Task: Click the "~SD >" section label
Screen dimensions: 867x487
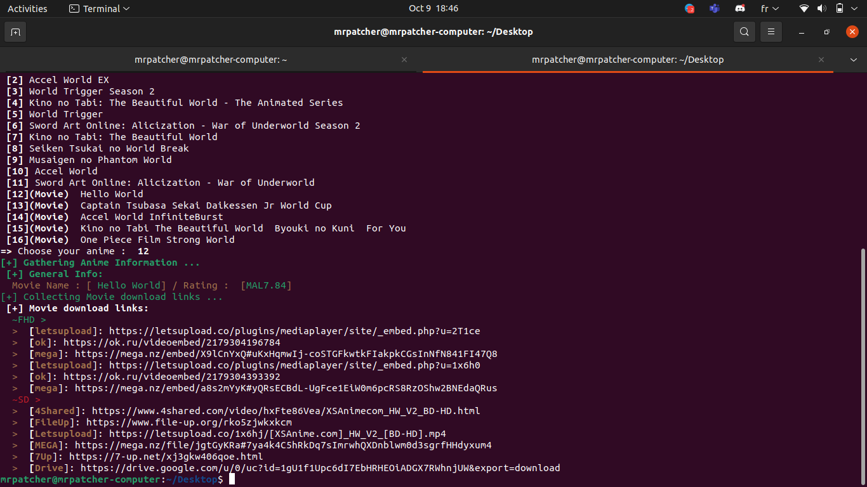Action: 26,399
